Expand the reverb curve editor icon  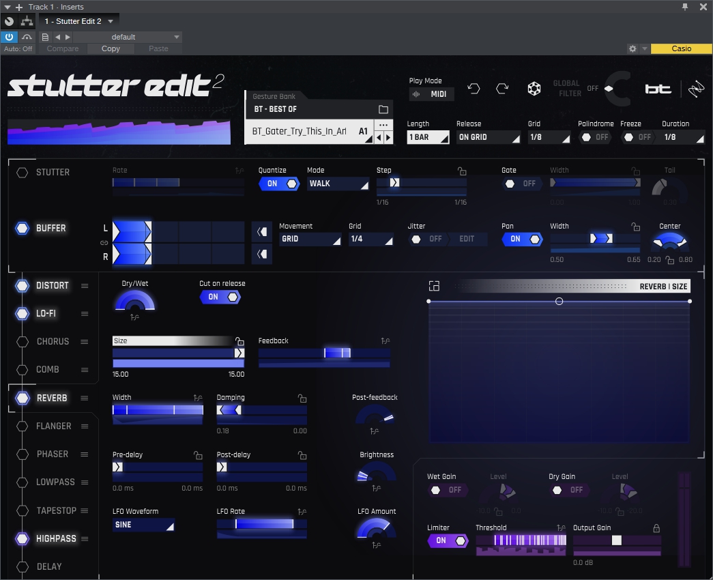(x=434, y=286)
